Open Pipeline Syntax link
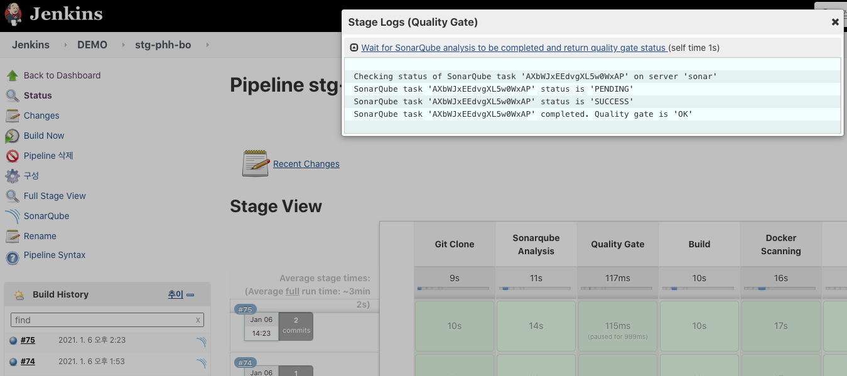Screen dimensions: 847x376 click(55, 255)
